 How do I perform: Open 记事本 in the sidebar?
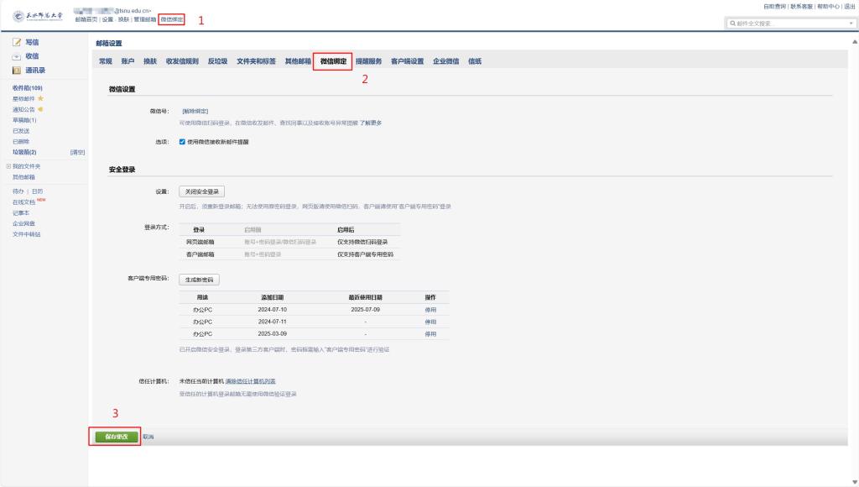[21, 212]
